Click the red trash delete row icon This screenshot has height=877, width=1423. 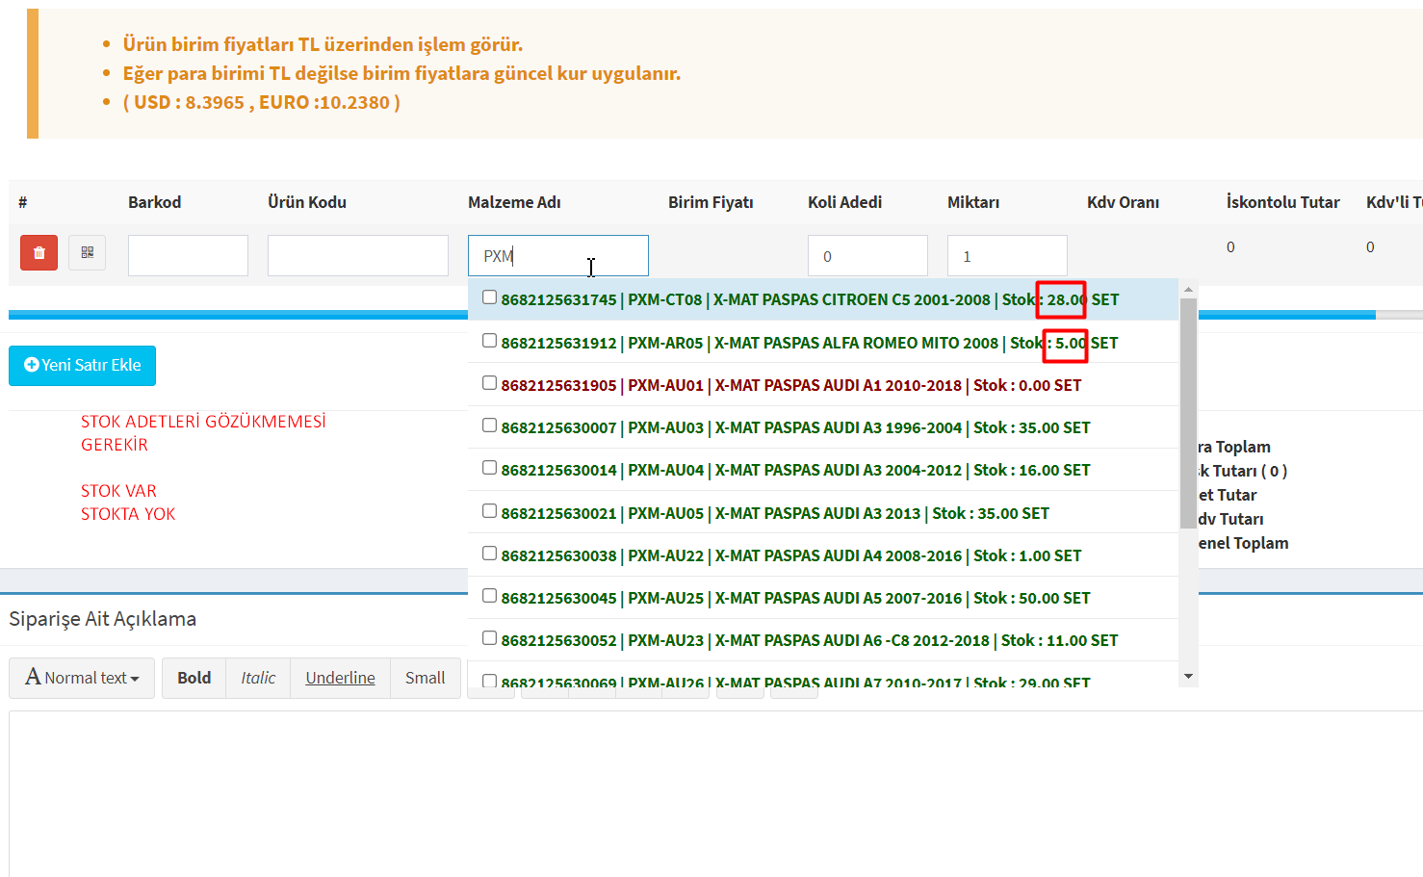point(39,253)
